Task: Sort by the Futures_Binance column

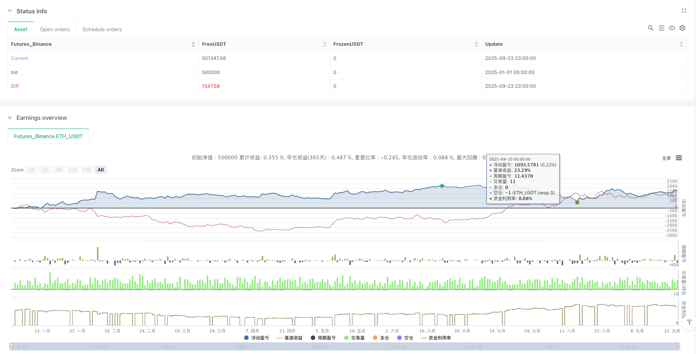Action: pos(193,44)
